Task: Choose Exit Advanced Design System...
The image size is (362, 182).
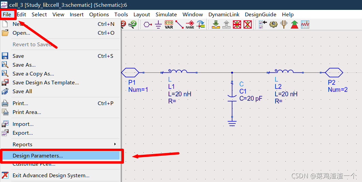Action: click(61, 175)
